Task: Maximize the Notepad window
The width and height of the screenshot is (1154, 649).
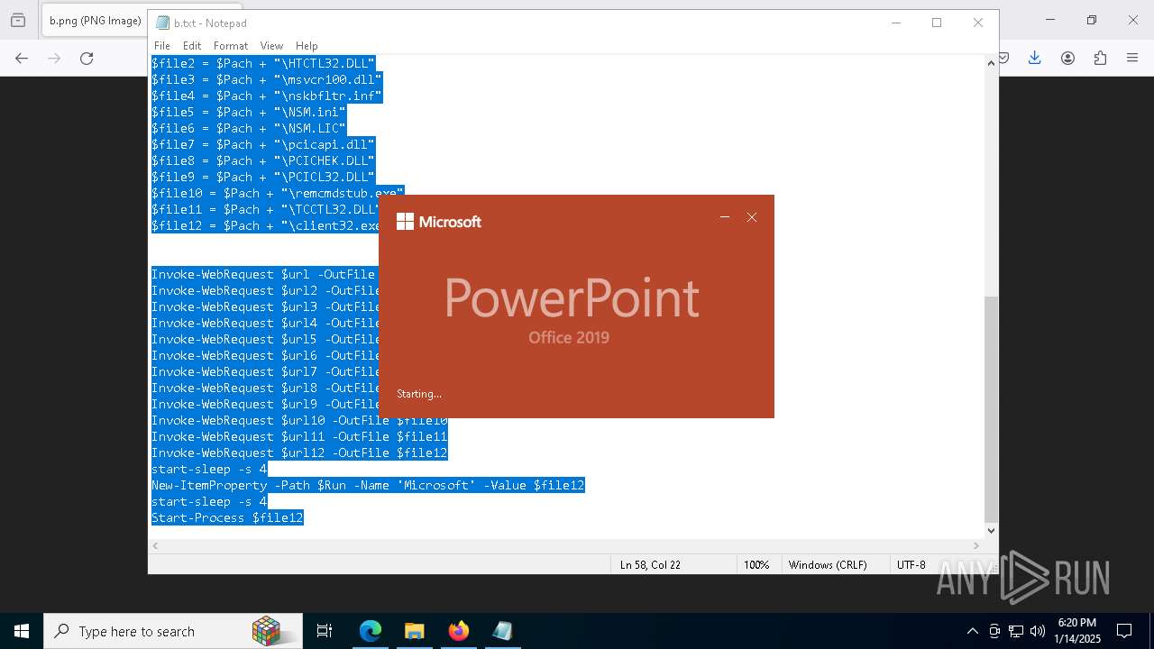Action: click(937, 23)
